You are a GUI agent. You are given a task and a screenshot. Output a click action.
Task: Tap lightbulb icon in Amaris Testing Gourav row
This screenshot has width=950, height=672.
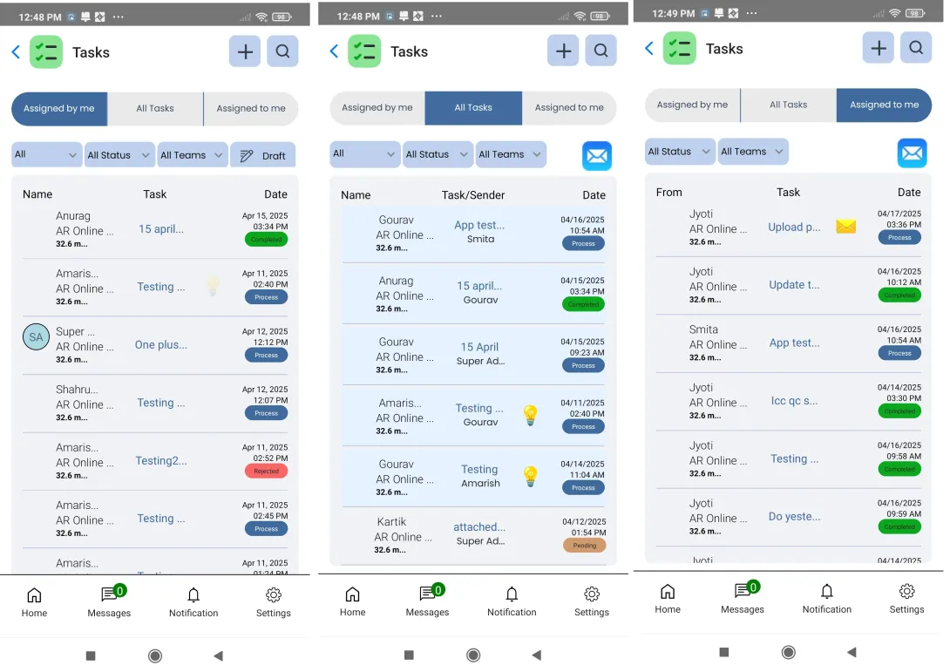pos(530,415)
